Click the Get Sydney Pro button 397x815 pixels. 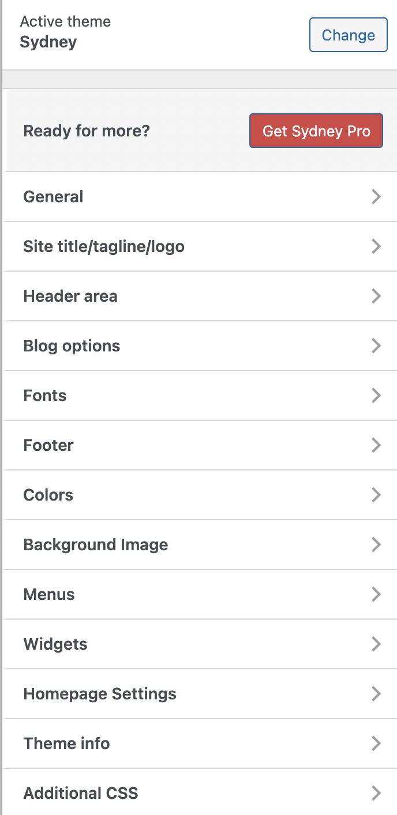pyautogui.click(x=316, y=131)
